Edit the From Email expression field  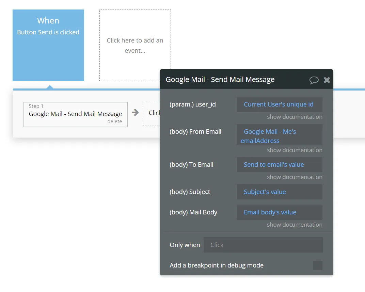(x=280, y=135)
